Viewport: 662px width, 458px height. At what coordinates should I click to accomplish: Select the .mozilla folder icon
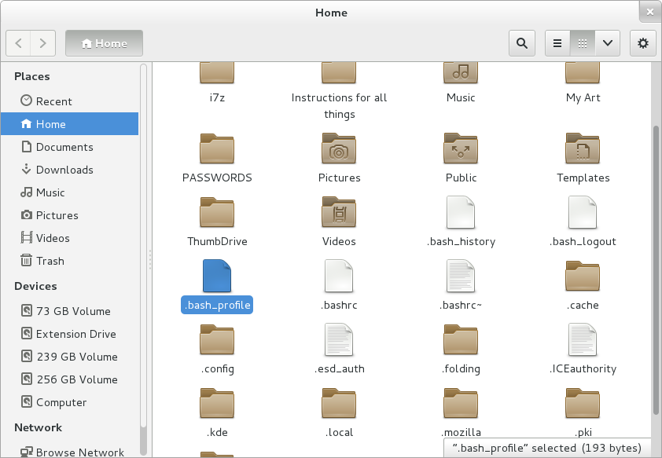(461, 403)
